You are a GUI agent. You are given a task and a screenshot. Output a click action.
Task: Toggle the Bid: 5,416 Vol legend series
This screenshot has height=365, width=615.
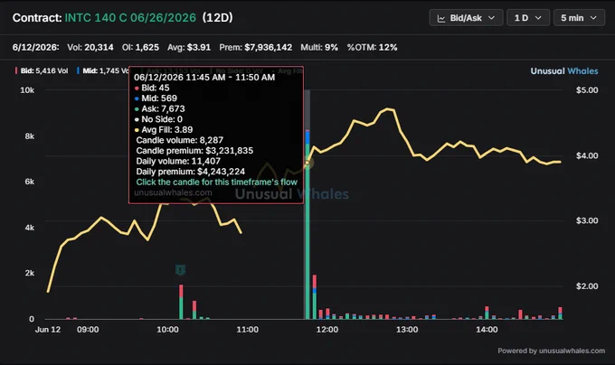tap(42, 70)
